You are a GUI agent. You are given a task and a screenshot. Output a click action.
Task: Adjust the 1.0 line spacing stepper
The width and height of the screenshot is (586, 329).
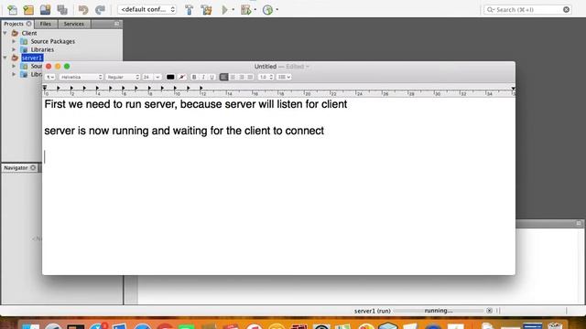click(x=271, y=77)
